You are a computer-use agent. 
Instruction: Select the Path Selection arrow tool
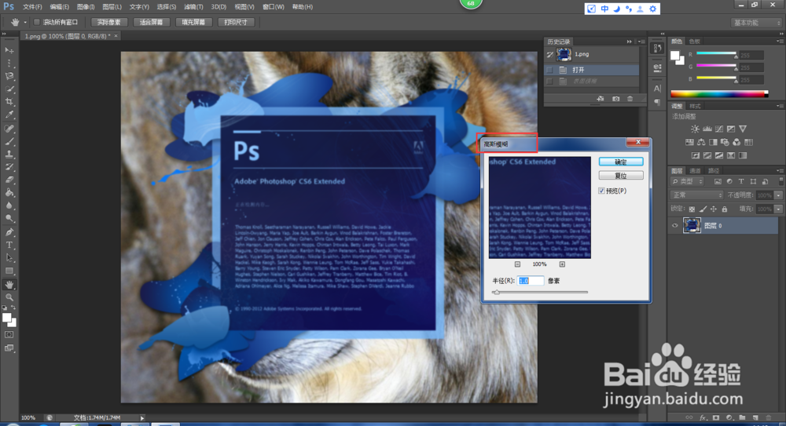click(x=9, y=258)
